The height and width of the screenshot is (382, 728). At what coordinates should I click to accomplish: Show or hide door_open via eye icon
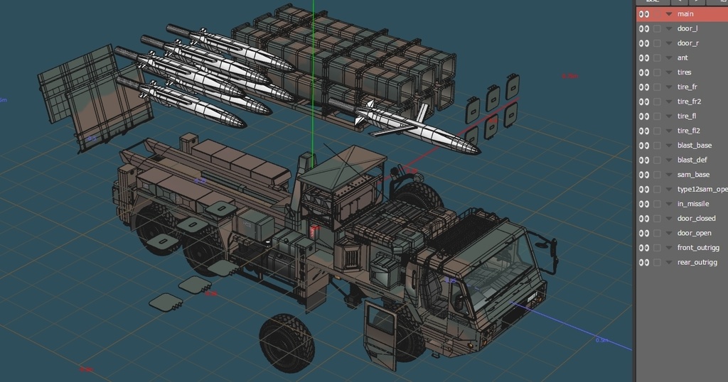644,233
